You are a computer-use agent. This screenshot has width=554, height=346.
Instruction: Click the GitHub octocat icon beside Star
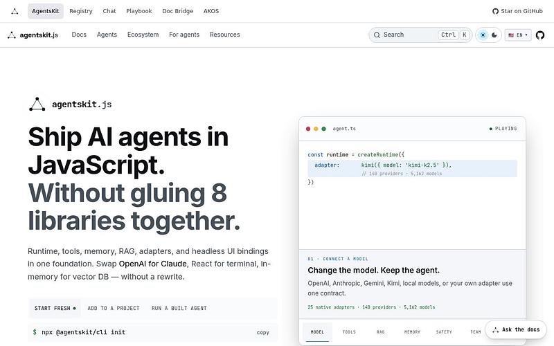coord(495,11)
